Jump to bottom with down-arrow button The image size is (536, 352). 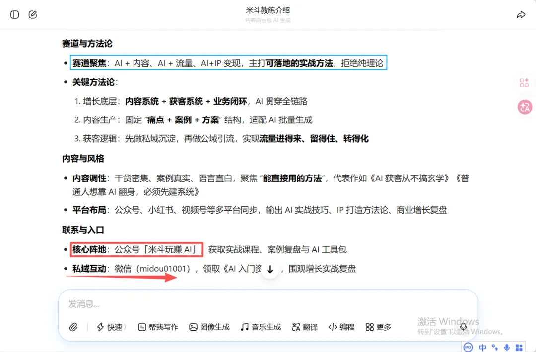pos(270,269)
